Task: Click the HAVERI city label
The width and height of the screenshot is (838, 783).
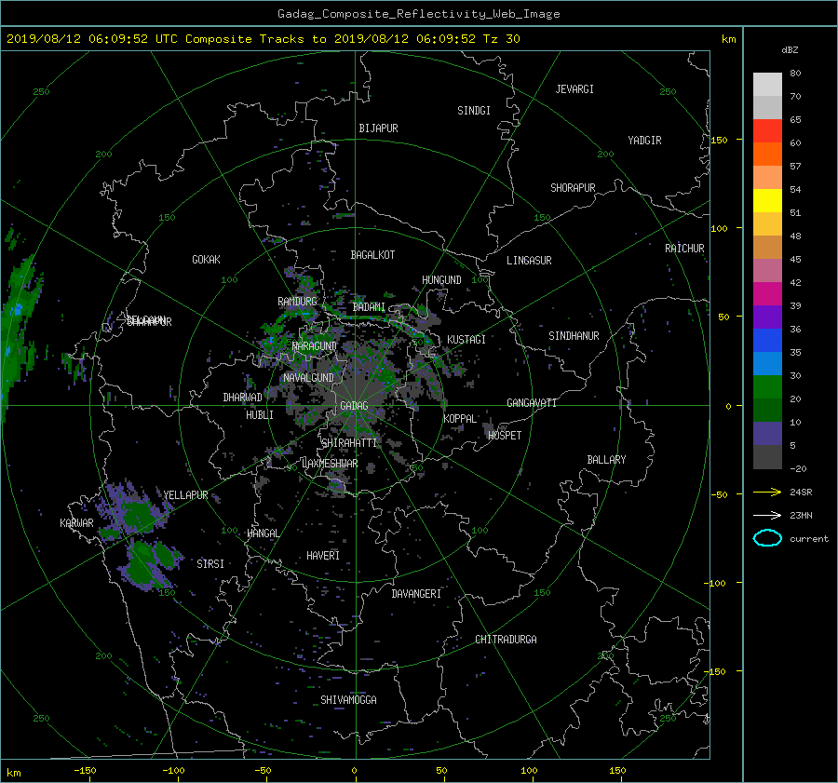Action: tap(323, 556)
